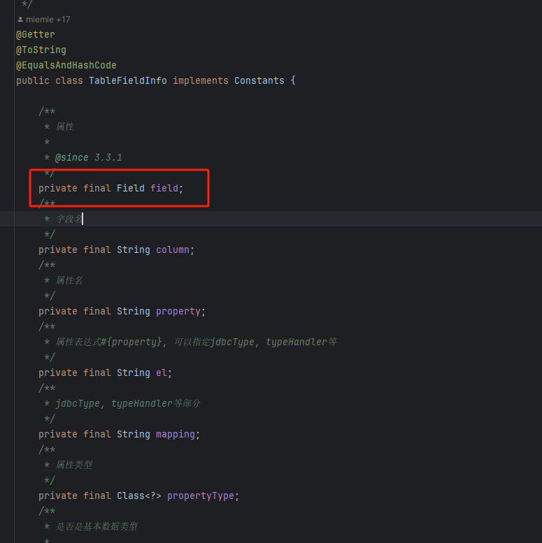Click the Field type in the highlighted declaration
The image size is (542, 543).
click(x=130, y=188)
